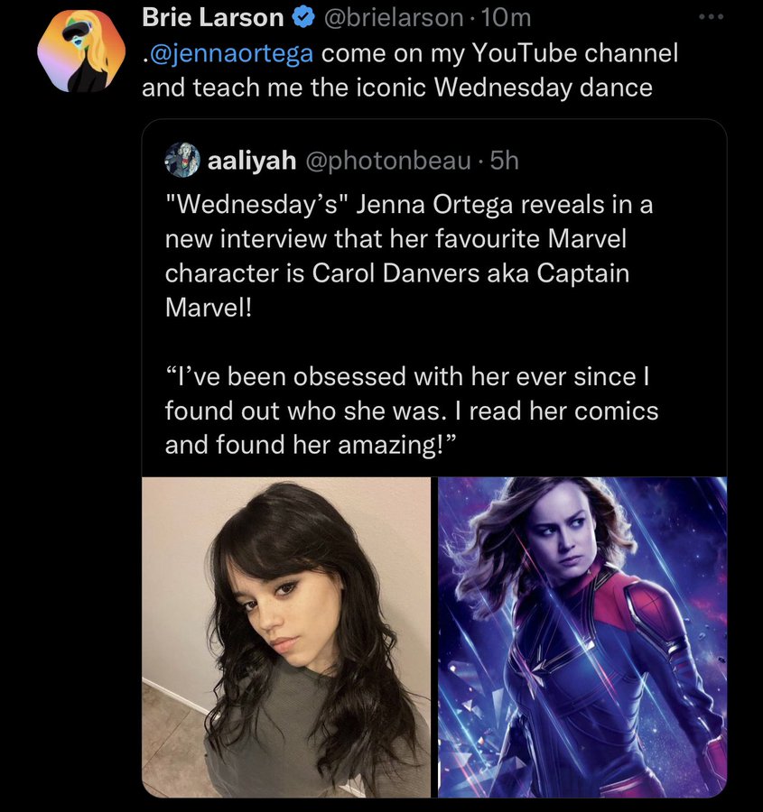
Task: Click the 5h quoted tweet timestamp
Action: click(x=505, y=161)
